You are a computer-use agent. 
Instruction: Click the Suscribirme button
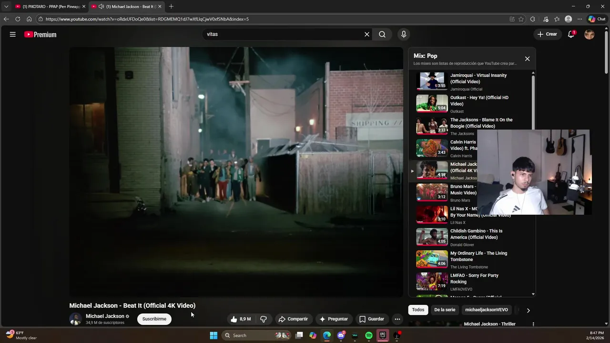click(154, 319)
